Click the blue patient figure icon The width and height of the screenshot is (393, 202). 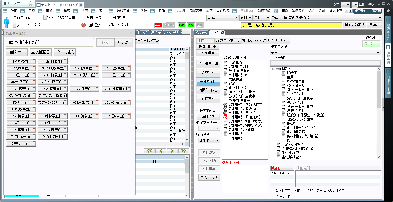tap(7, 22)
